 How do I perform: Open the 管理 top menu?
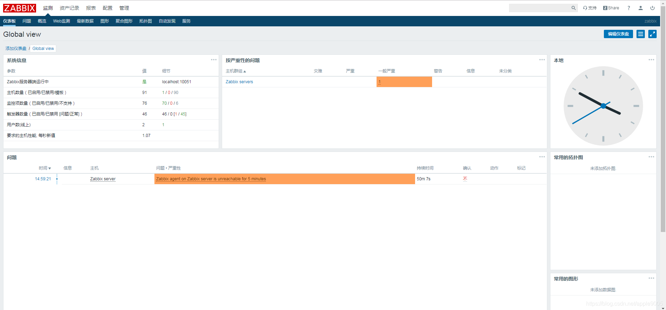pyautogui.click(x=124, y=8)
